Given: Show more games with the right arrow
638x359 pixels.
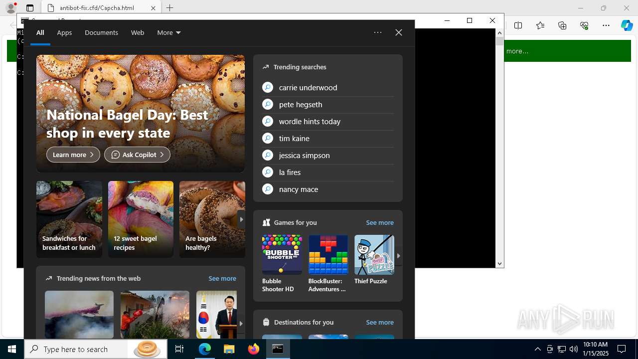Looking at the screenshot, I should [x=398, y=256].
